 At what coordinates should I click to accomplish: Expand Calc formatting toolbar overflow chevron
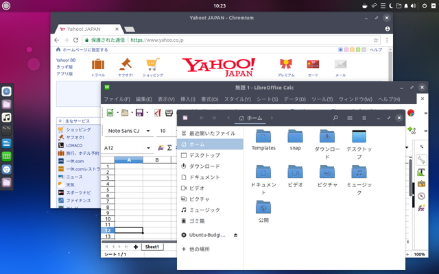click(x=425, y=131)
